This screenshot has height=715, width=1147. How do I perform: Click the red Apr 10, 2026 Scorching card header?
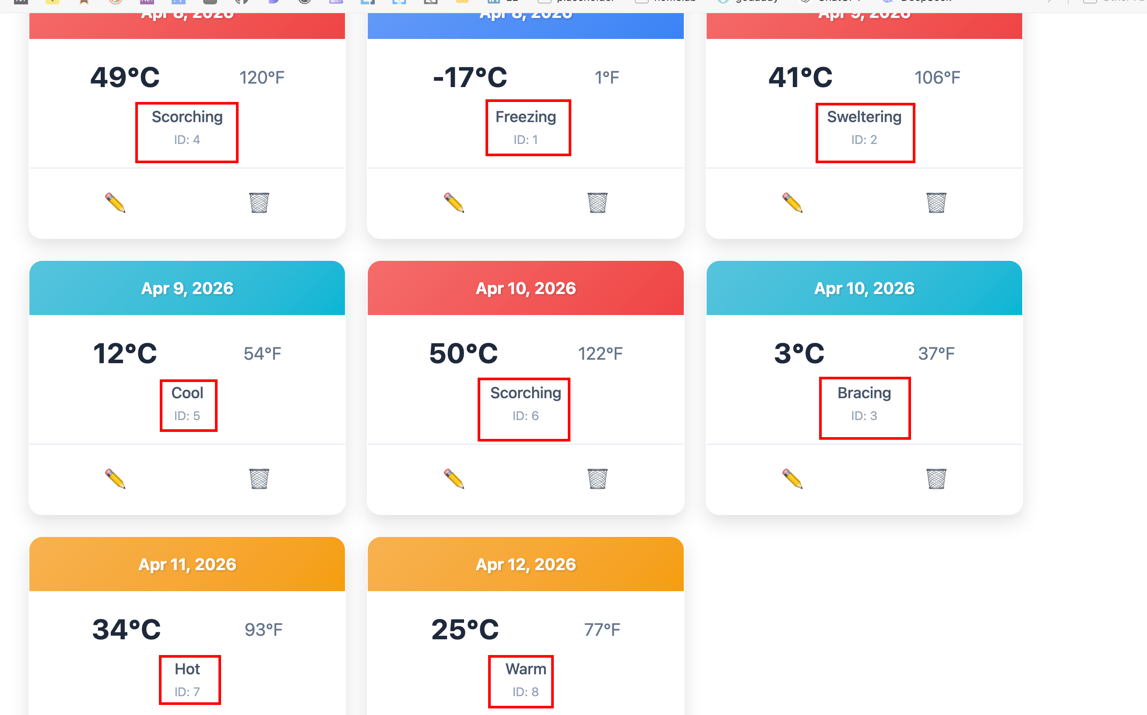pyautogui.click(x=525, y=288)
